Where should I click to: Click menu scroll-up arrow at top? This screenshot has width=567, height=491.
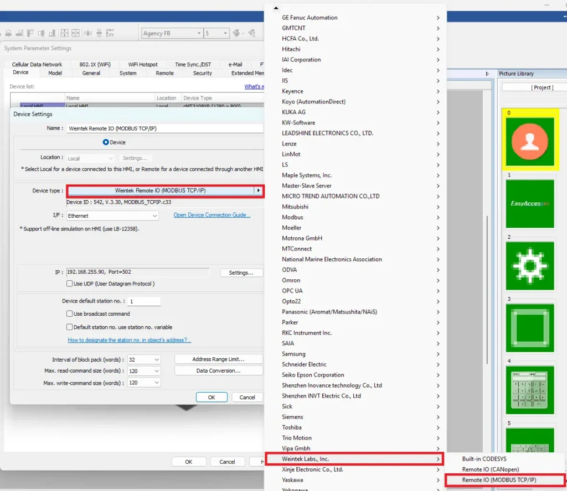(x=276, y=8)
